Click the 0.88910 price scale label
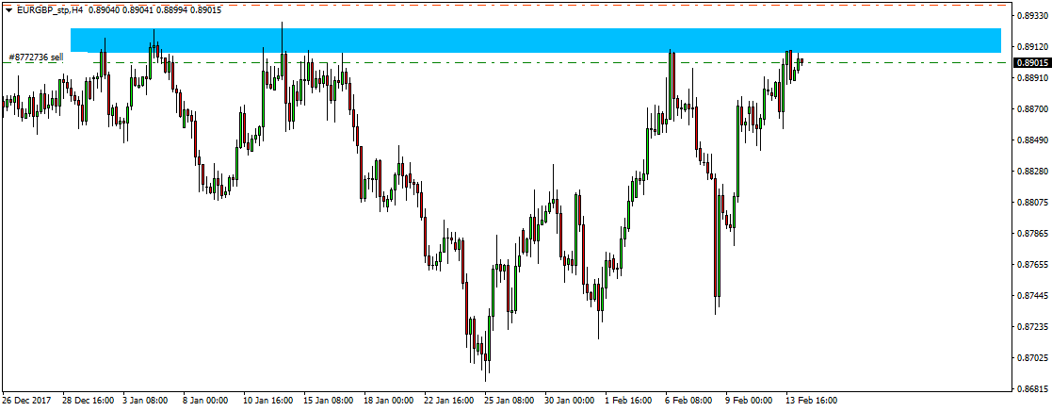 click(1031, 78)
